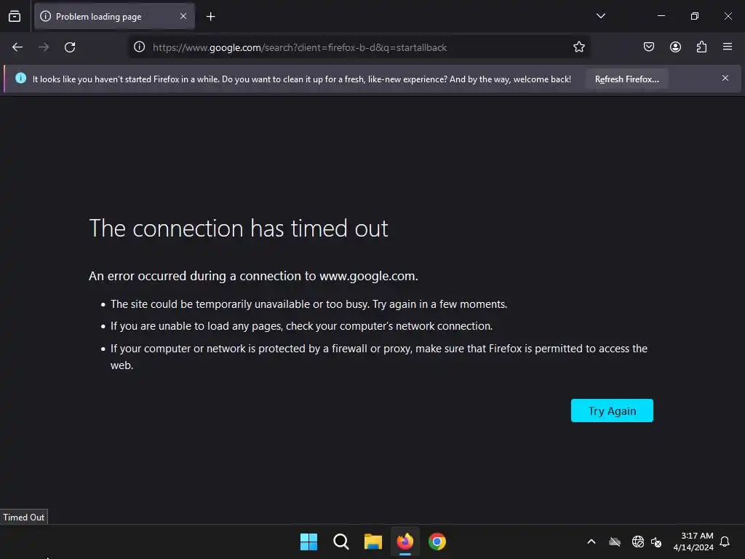This screenshot has height=559, width=745.
Task: Open network globe status icon
Action: (x=637, y=542)
